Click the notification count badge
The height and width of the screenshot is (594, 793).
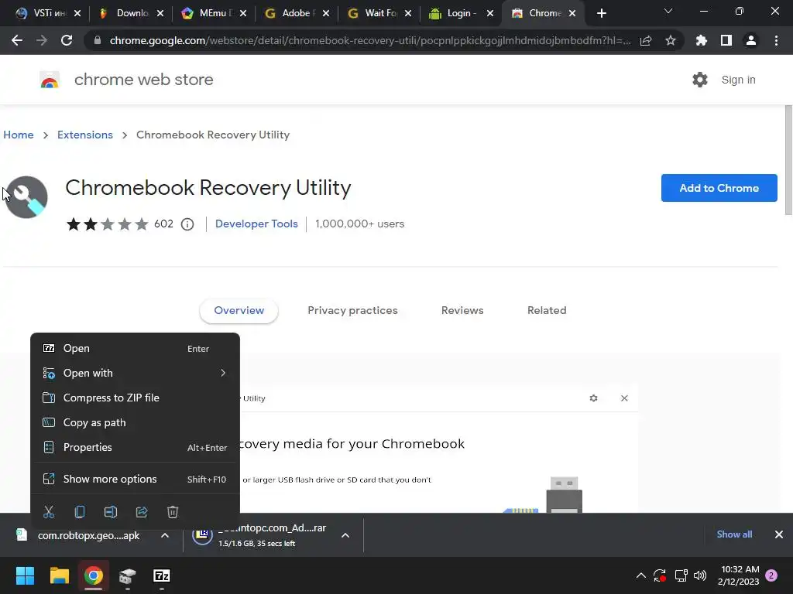point(771,575)
